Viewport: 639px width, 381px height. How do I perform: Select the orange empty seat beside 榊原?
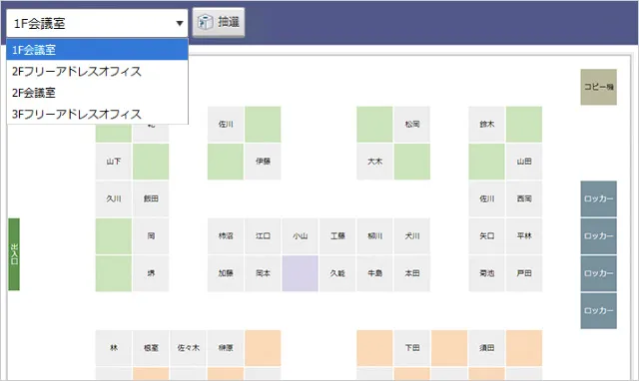point(263,348)
